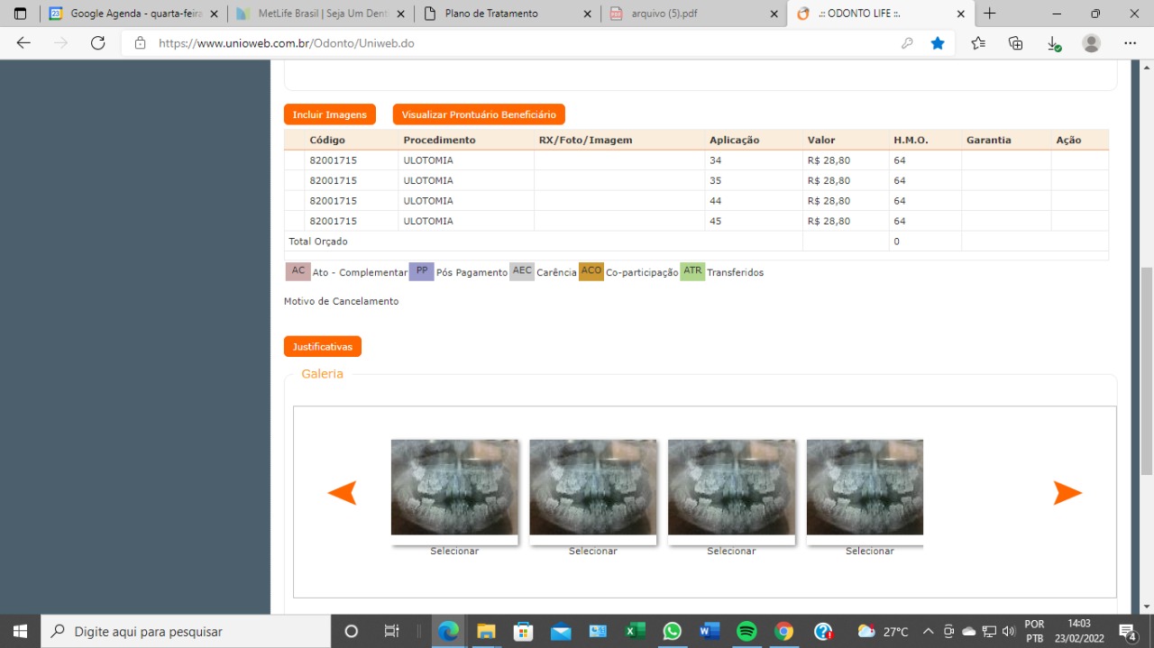Open volume control in the system tray
This screenshot has height=648, width=1154.
[x=1008, y=631]
